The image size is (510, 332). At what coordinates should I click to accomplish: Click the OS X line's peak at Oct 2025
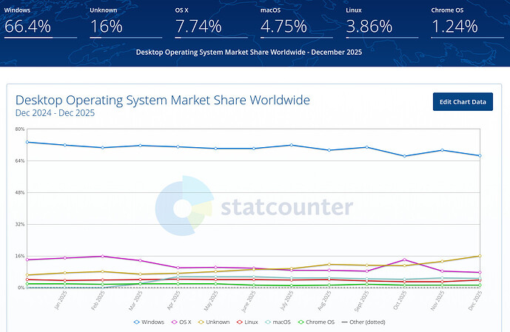[403, 260]
